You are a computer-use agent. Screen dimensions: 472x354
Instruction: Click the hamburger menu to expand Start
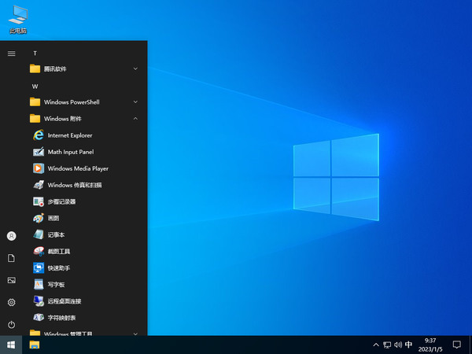(x=11, y=53)
